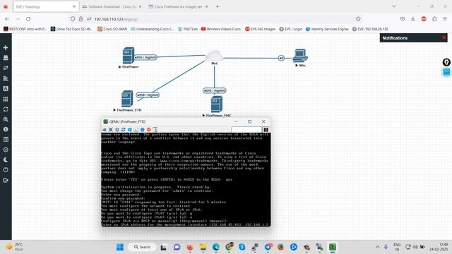Select the FirePower node icon

tap(129, 55)
